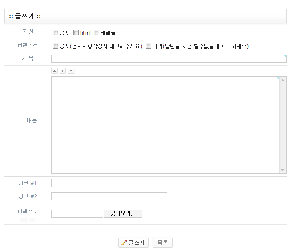Check the 공지 option in 옵션 row
302x251 pixels.
[x=55, y=33]
